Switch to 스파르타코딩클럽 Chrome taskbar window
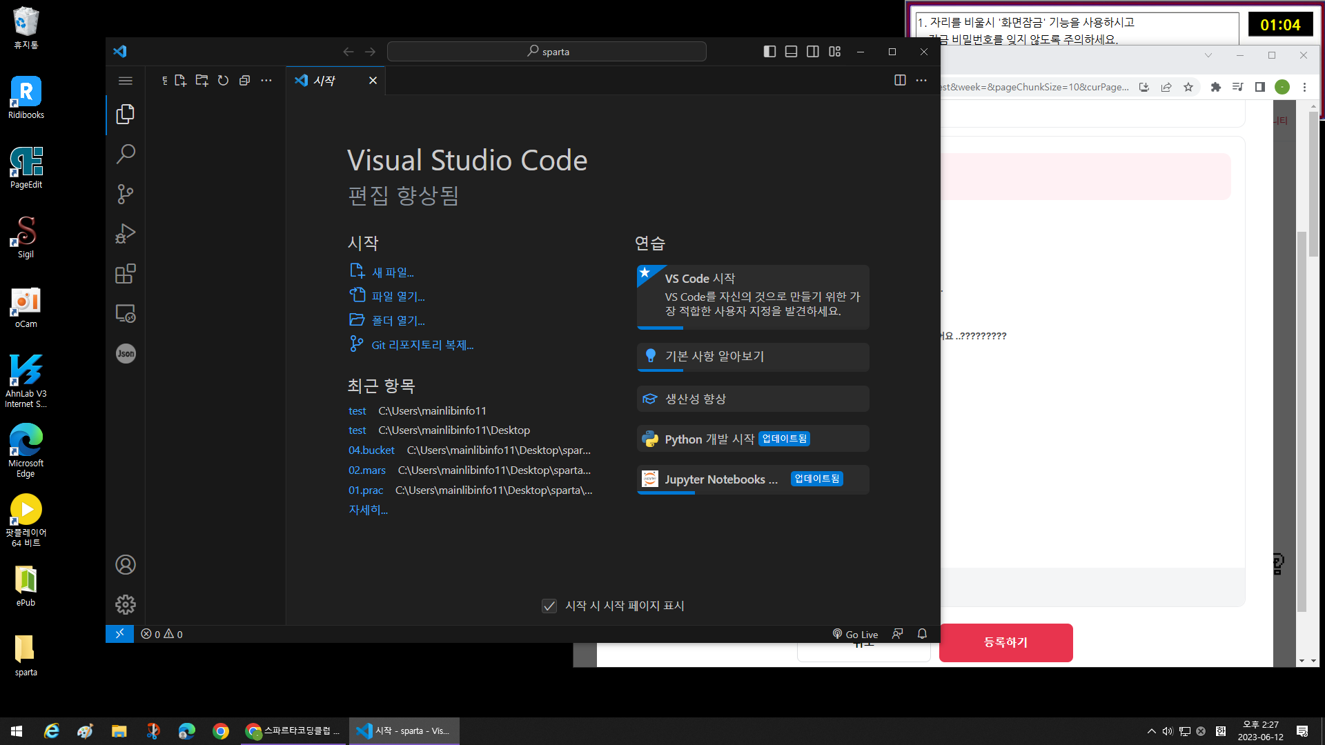 294,731
